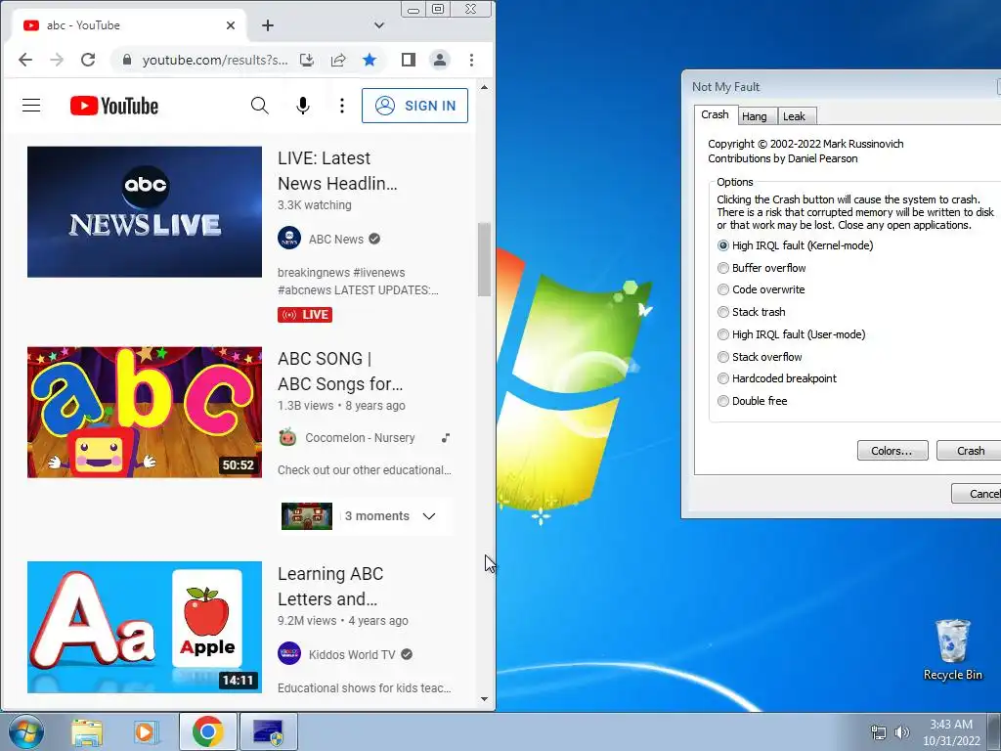Open the clock showing 3:43 AM
Viewport: 1001px width, 751px height.
pyautogui.click(x=950, y=732)
